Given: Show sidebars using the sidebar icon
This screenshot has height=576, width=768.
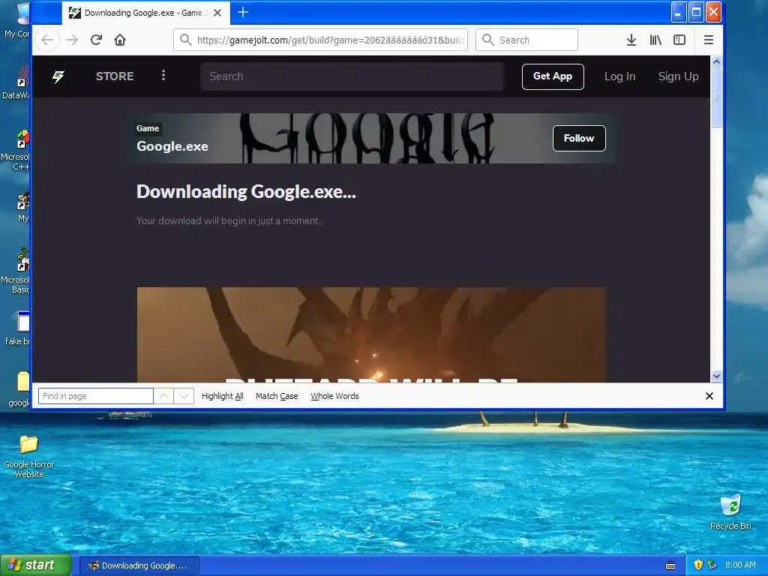Looking at the screenshot, I should 679,40.
